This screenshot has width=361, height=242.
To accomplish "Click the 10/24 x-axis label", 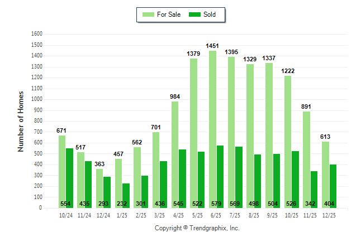I will click(x=66, y=215).
